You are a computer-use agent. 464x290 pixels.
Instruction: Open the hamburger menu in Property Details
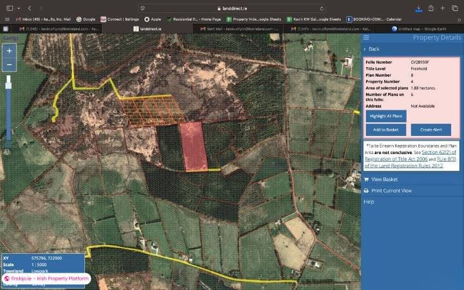tap(366, 37)
